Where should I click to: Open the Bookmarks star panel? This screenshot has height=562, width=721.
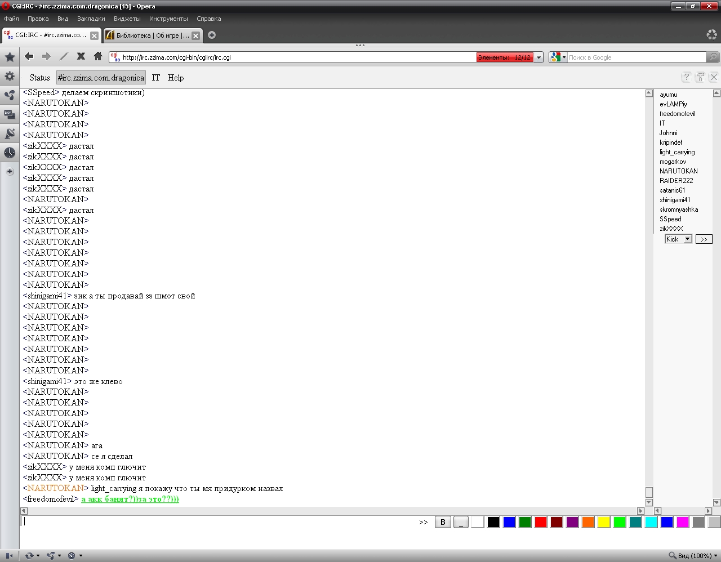10,57
